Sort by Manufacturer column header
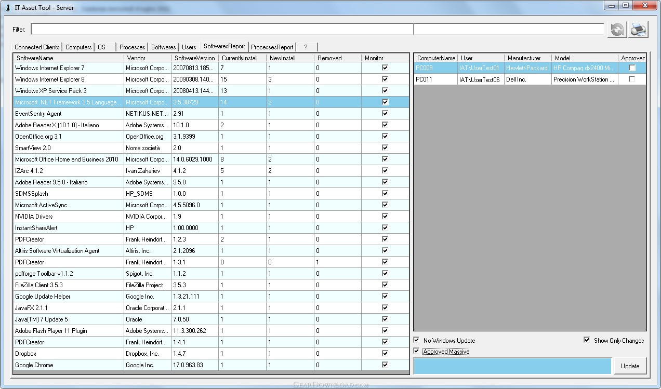The height and width of the screenshot is (389, 661). click(527, 58)
